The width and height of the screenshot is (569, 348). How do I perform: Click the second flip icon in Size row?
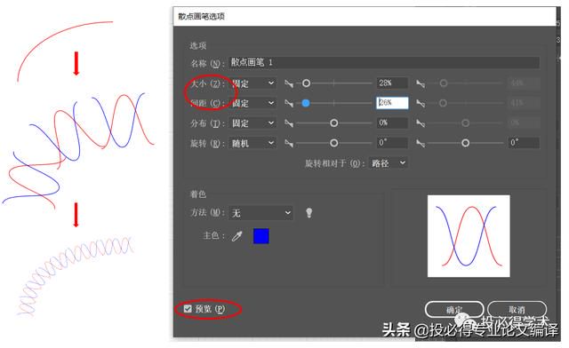click(x=421, y=83)
